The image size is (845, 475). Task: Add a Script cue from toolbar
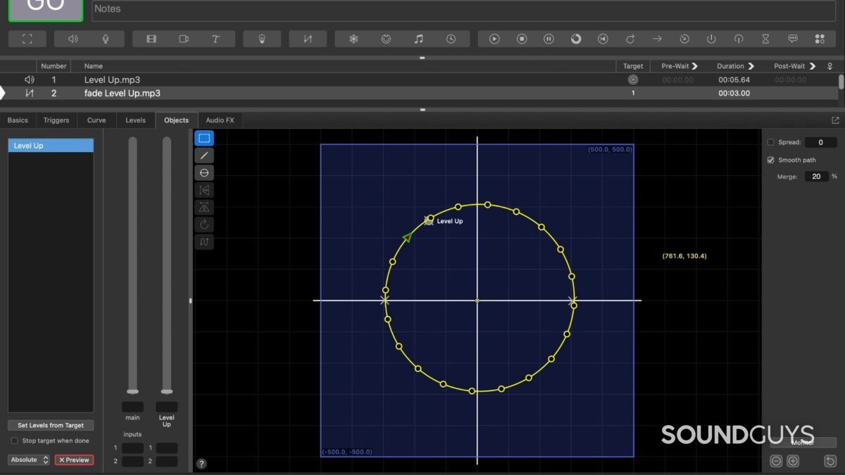pyautogui.click(x=820, y=39)
